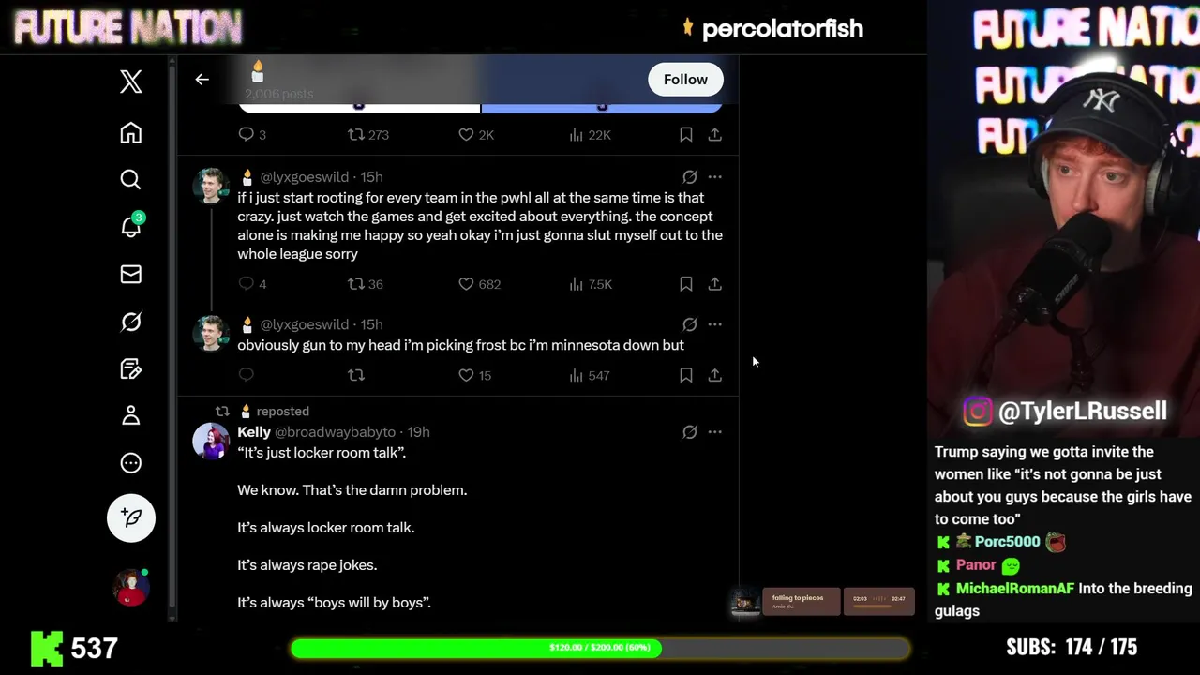Bookmark the pwhl rooting post
Viewport: 1200px width, 675px height.
point(685,284)
